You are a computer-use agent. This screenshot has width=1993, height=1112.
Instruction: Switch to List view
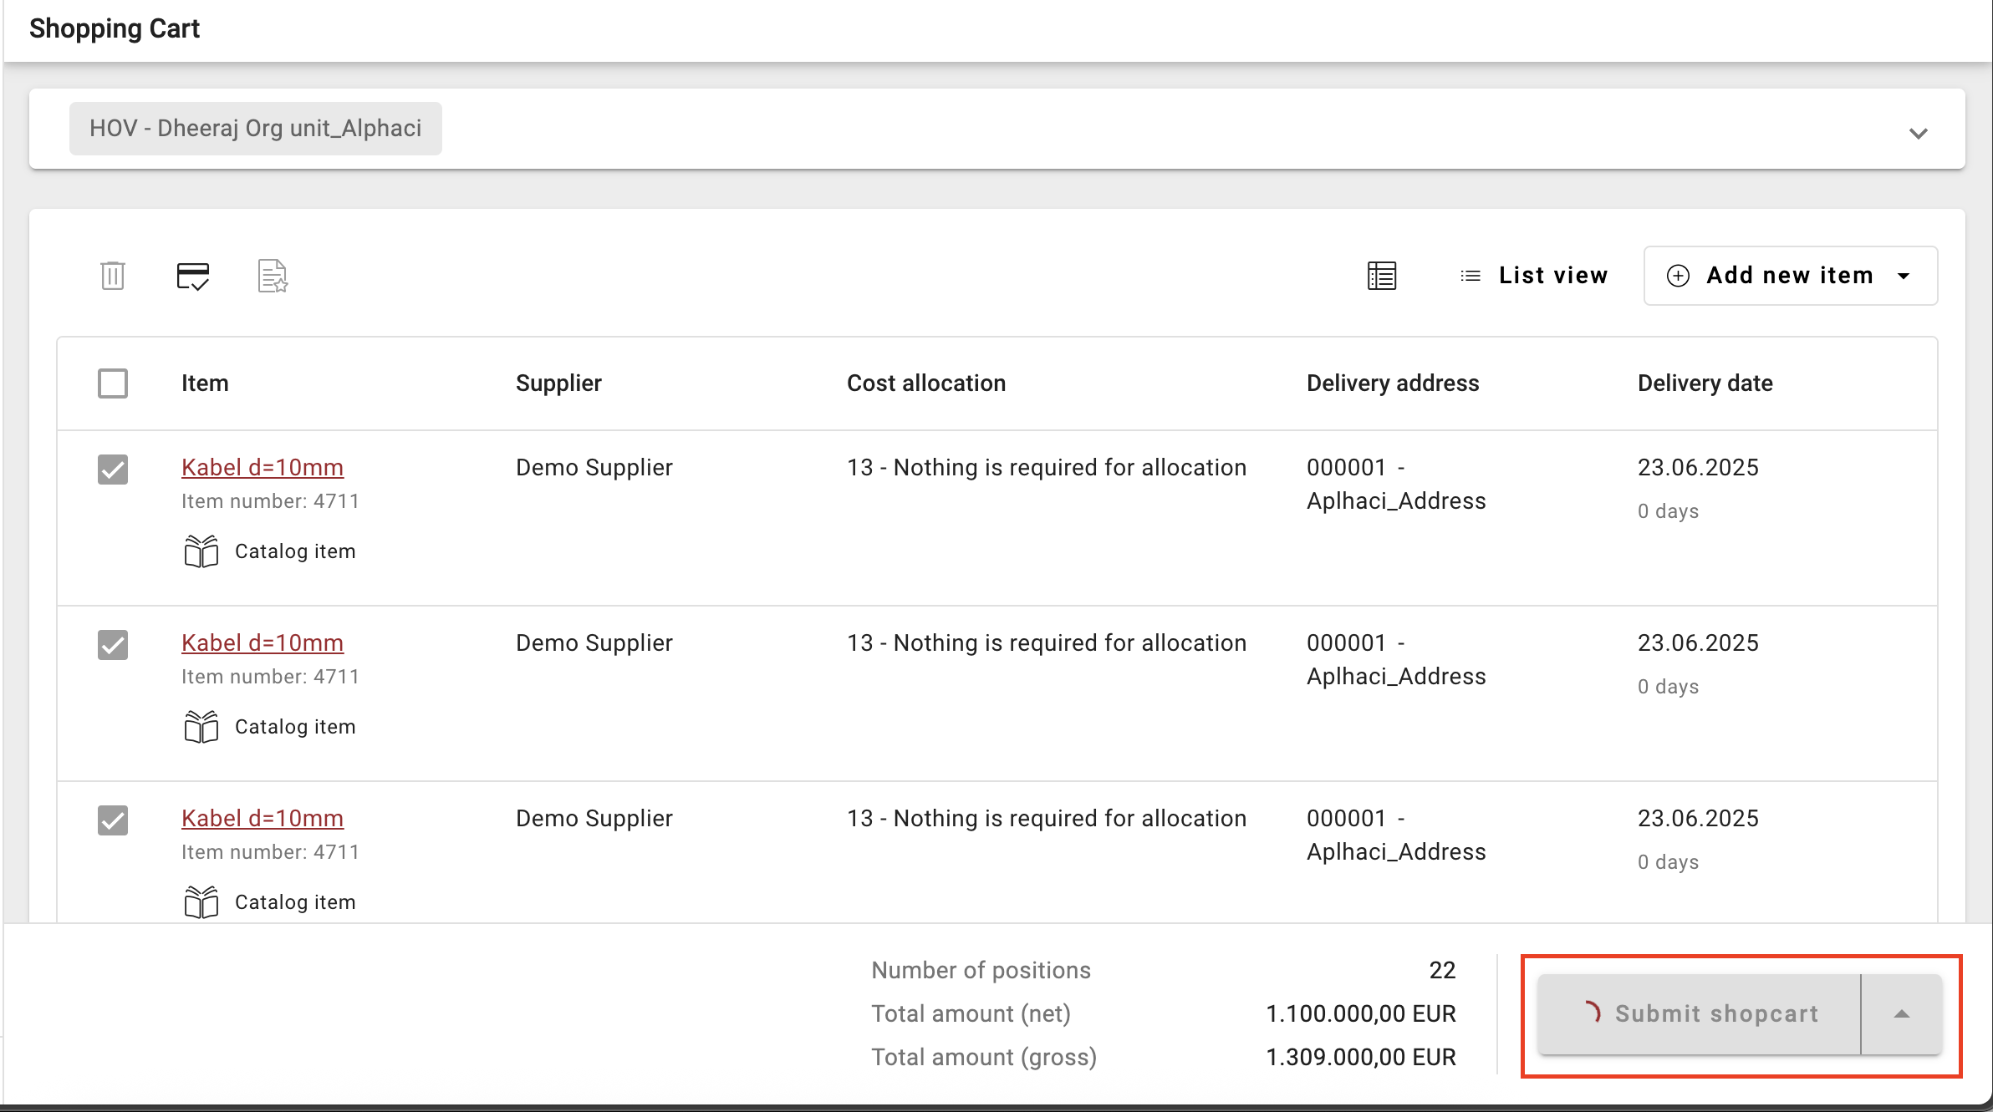point(1552,276)
